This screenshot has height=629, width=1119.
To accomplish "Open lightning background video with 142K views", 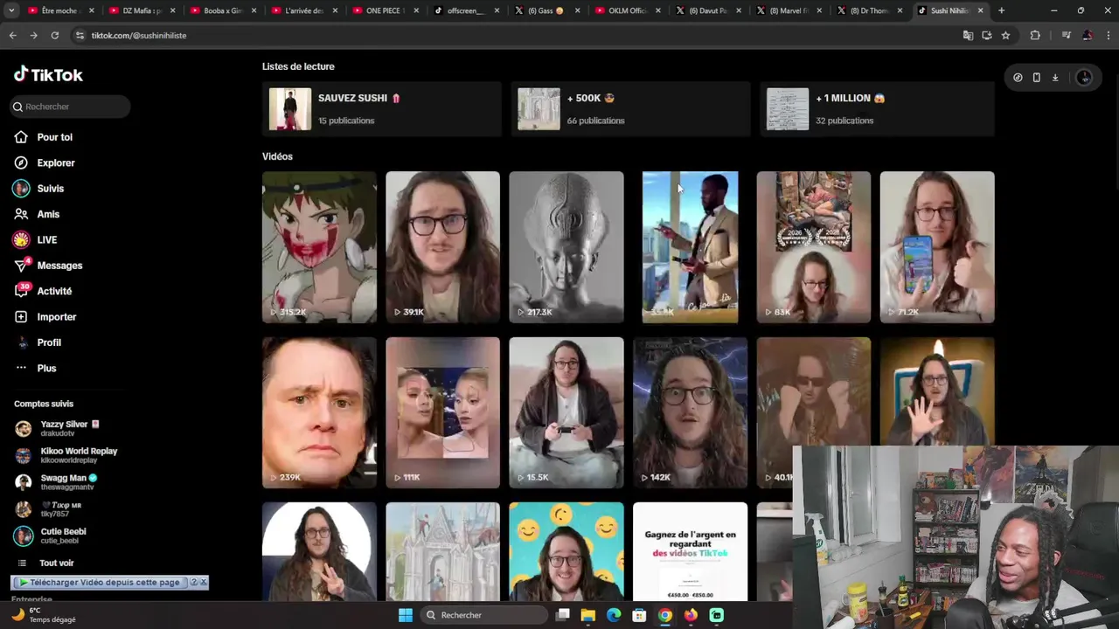I will tap(690, 412).
